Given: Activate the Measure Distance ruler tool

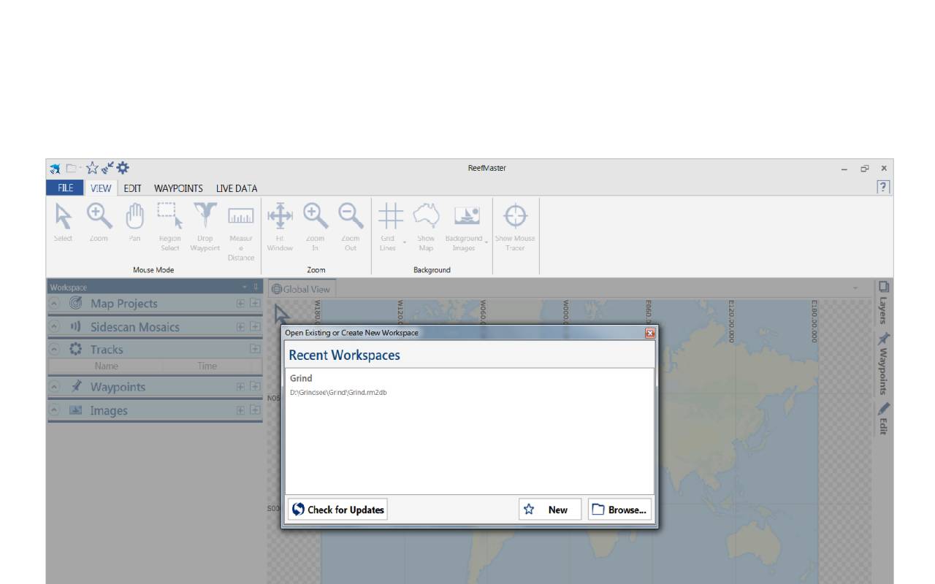Looking at the screenshot, I should point(240,217).
